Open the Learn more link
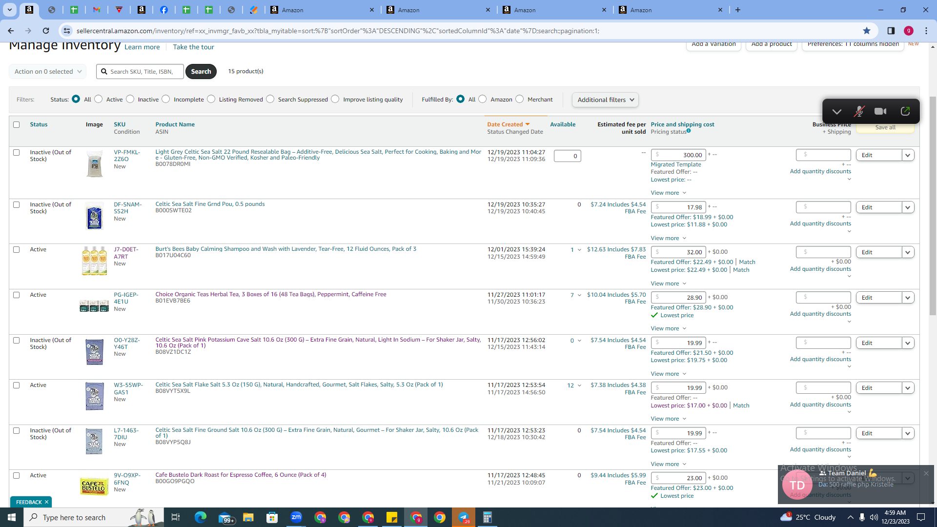Image resolution: width=937 pixels, height=527 pixels. pyautogui.click(x=142, y=47)
